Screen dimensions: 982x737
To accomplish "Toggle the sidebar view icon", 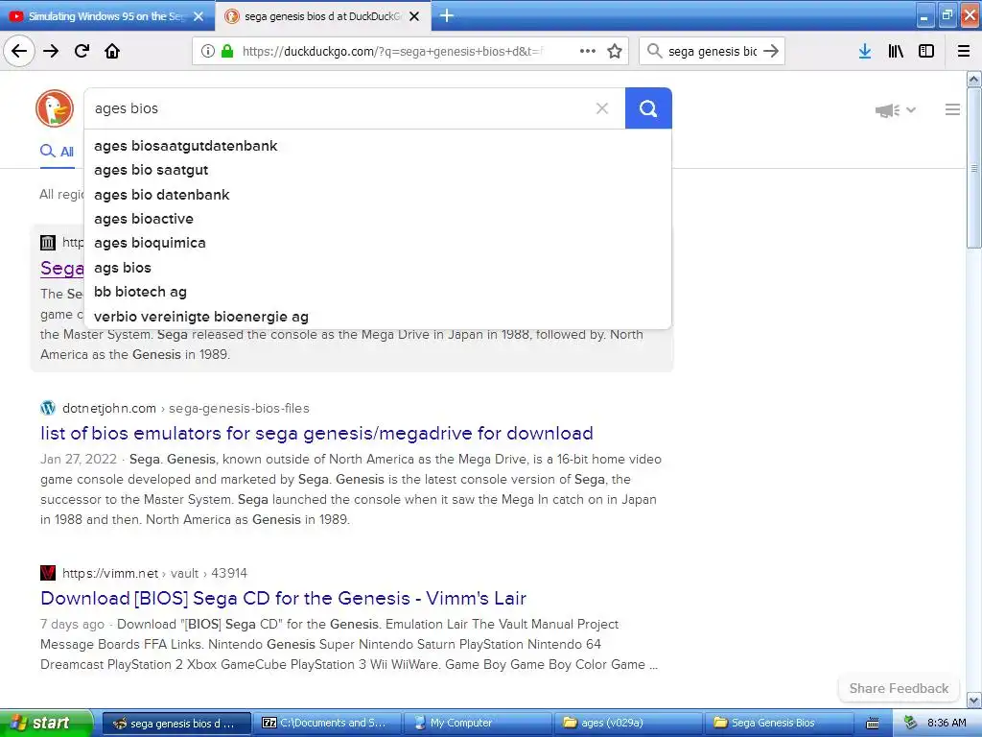I will [926, 51].
